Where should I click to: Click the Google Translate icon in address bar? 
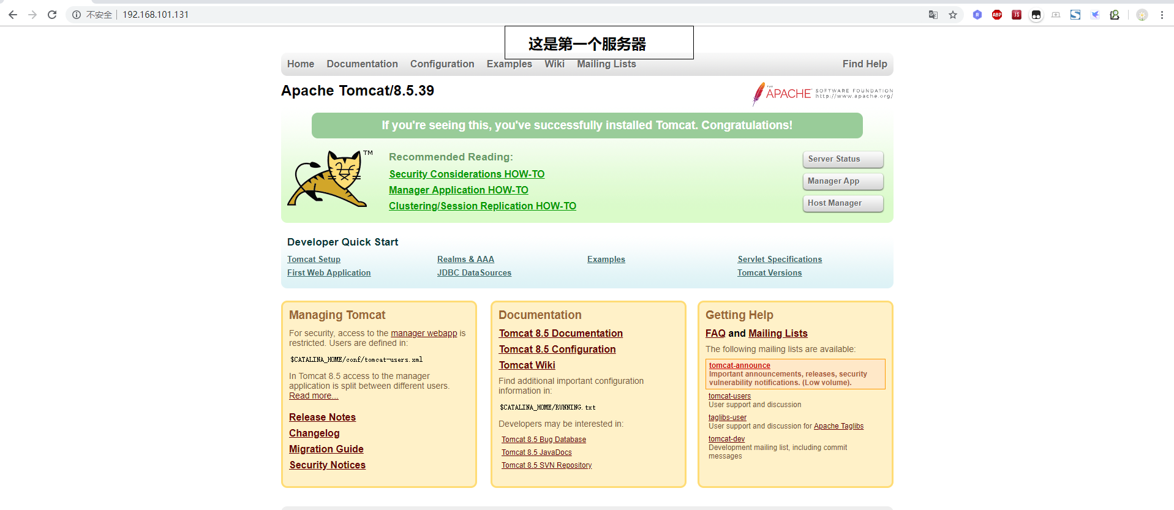coord(933,15)
